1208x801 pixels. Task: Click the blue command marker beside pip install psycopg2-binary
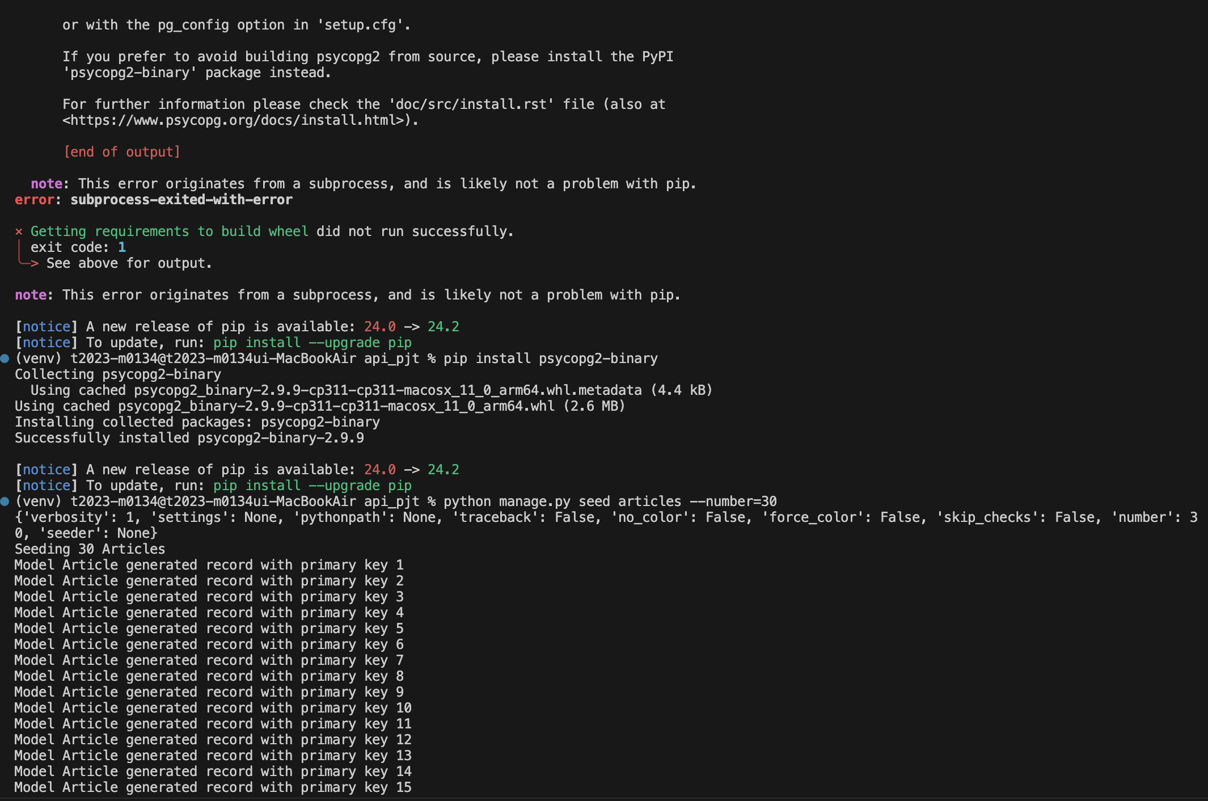click(5, 359)
